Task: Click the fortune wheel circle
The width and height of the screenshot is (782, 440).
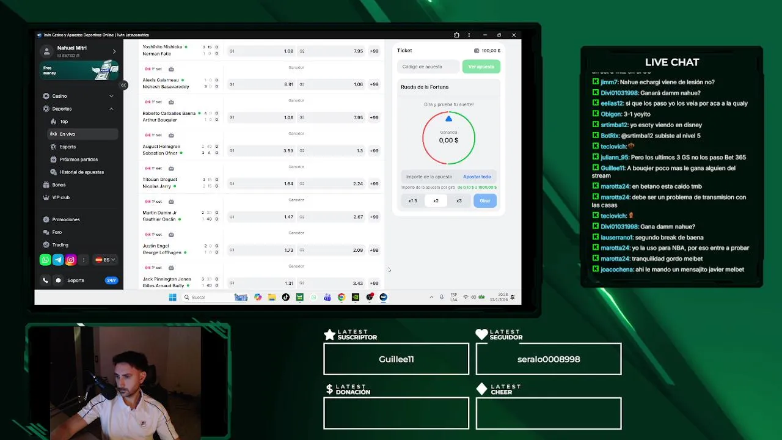Action: pos(449,137)
